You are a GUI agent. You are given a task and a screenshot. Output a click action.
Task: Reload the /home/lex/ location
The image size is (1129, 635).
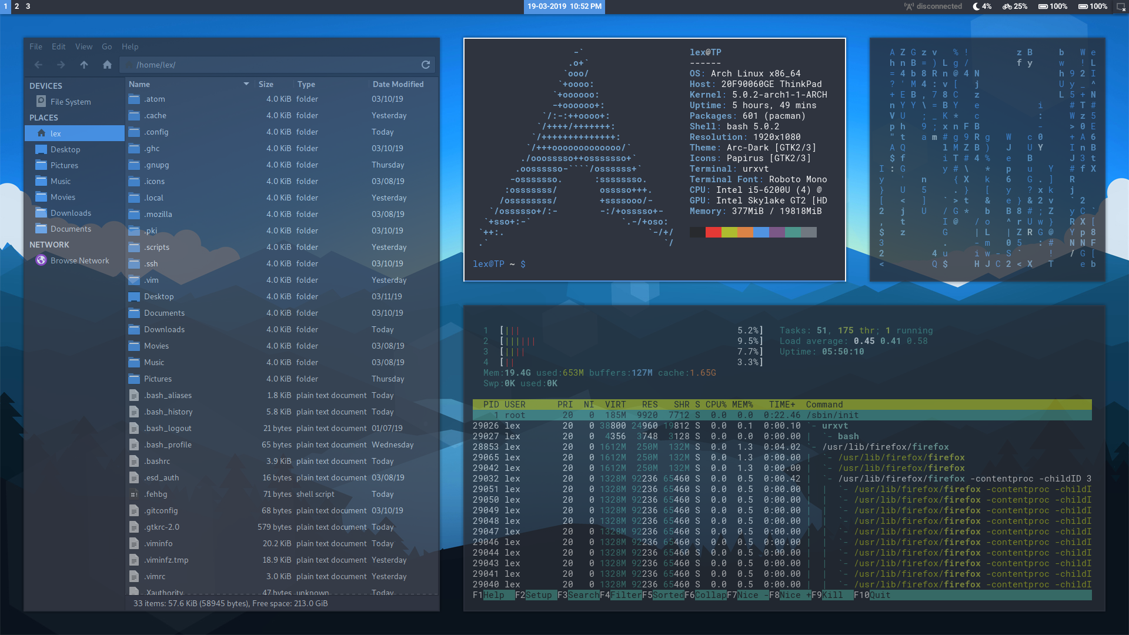tap(426, 65)
